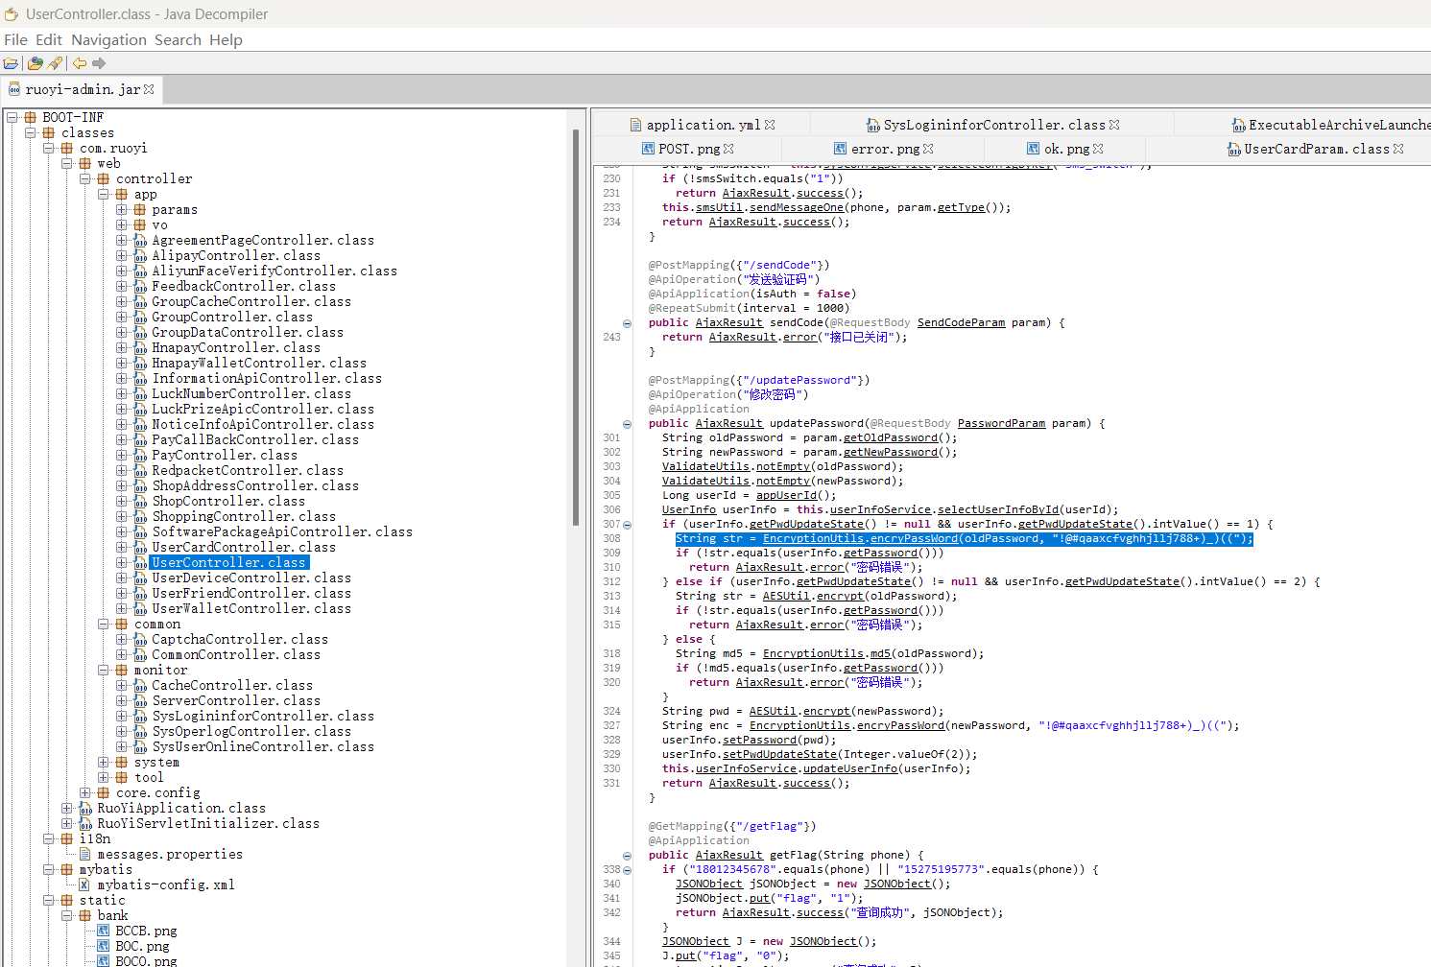Collapse the monitor package node

pos(103,671)
